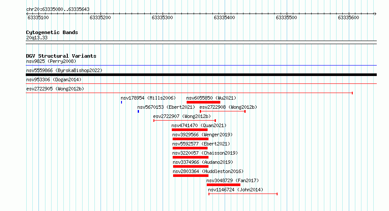Click the 63335600 ruler tick label
The width and height of the screenshot is (389, 211).
[348, 17]
